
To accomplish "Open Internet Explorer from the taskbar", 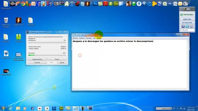I will [11, 108].
